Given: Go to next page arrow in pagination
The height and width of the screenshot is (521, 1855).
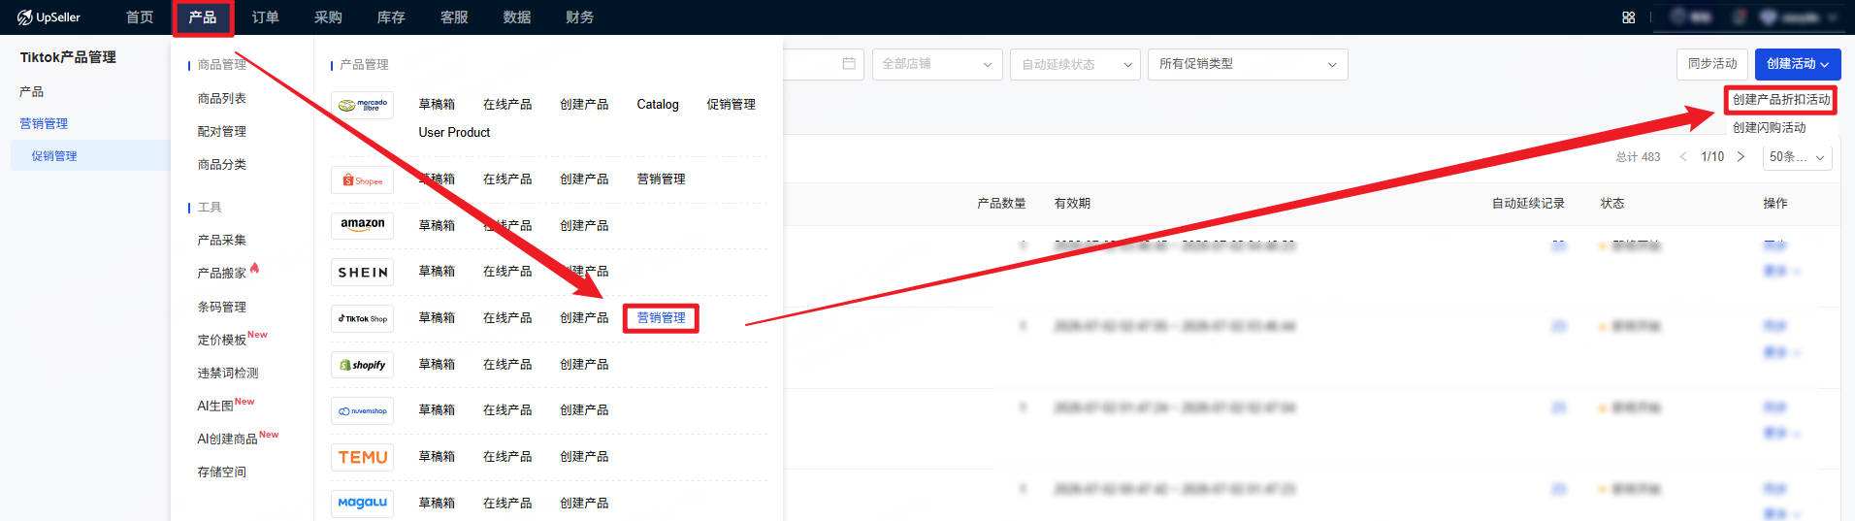Looking at the screenshot, I should 1741,157.
